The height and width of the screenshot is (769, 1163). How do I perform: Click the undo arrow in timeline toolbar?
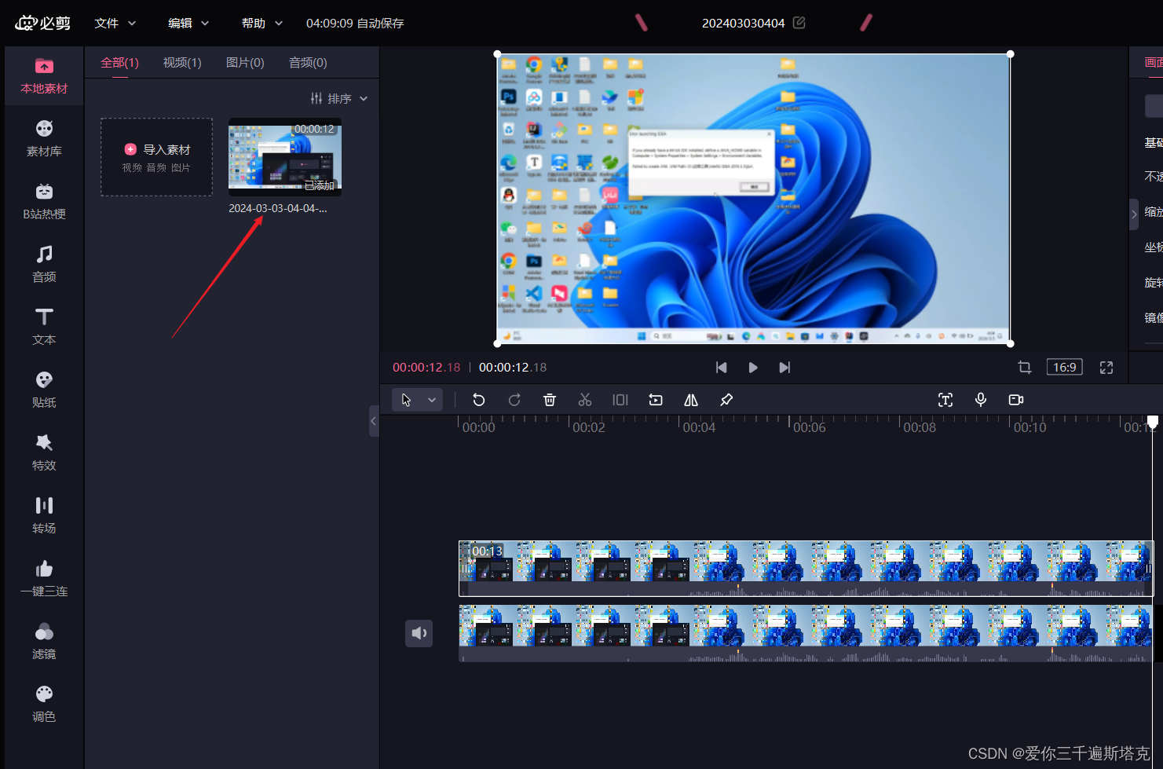click(x=478, y=400)
